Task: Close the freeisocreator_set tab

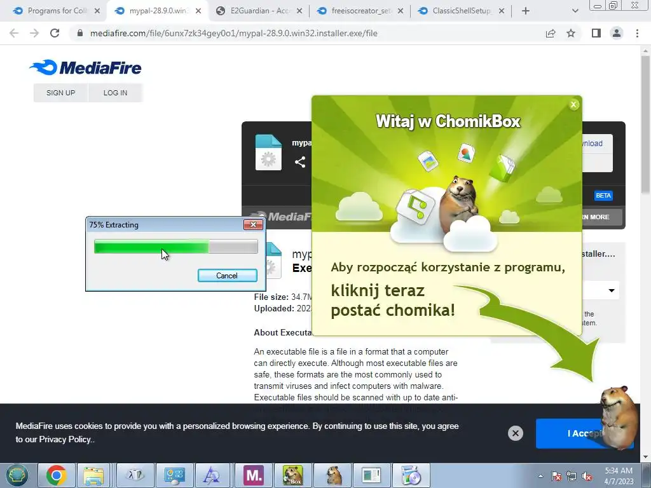Action: [401, 11]
